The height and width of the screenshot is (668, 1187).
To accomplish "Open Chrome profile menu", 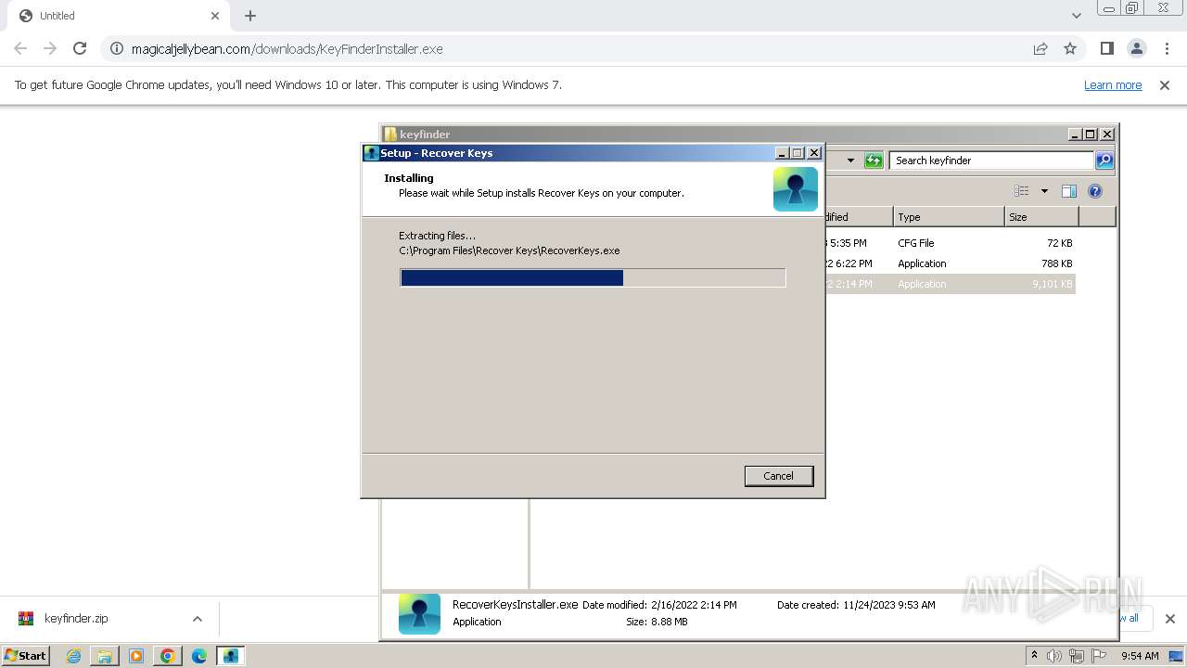I will (x=1136, y=48).
